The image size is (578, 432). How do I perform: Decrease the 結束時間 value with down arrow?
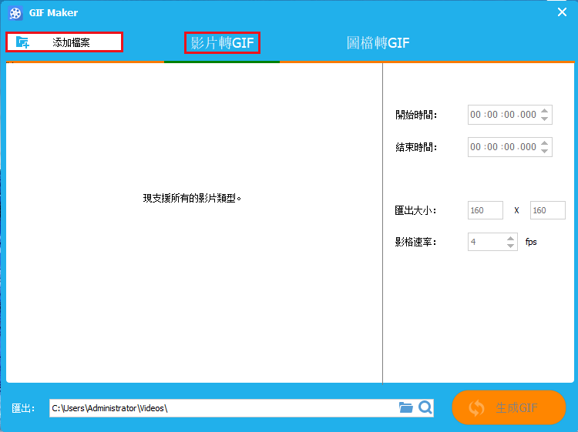pyautogui.click(x=544, y=151)
